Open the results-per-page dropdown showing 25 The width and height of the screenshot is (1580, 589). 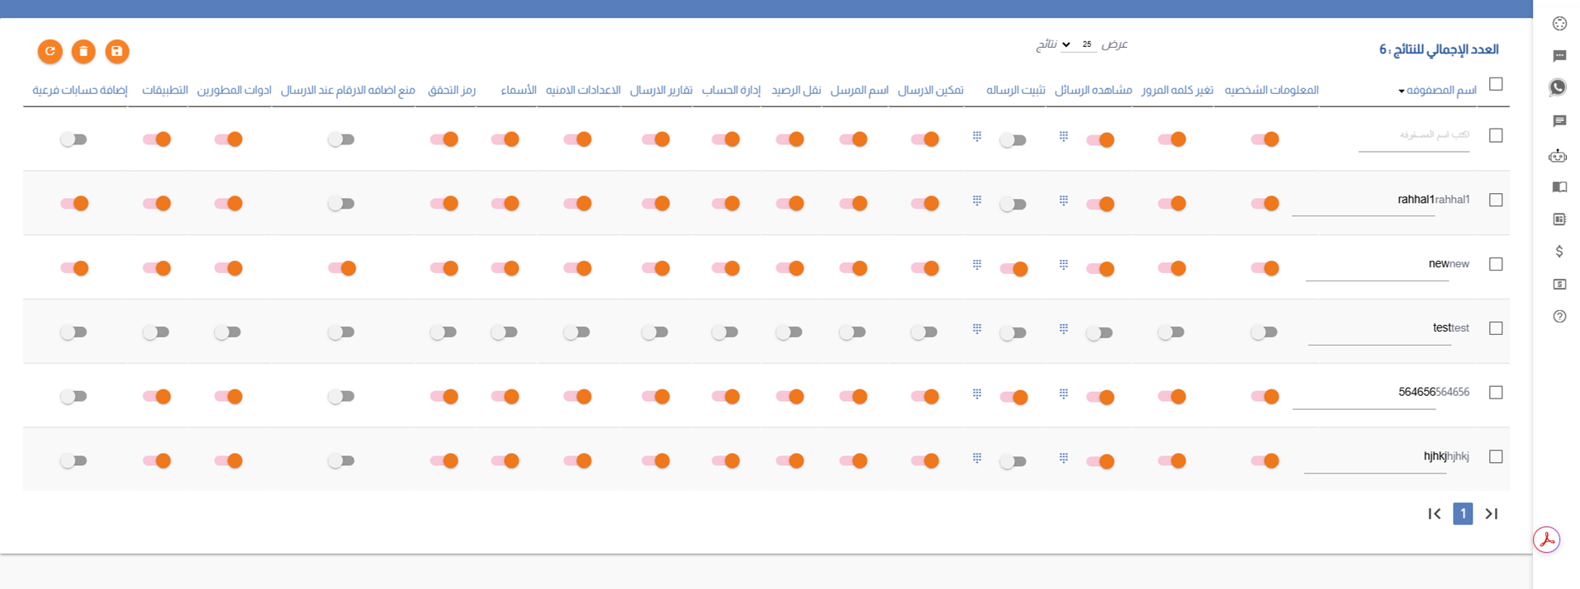point(1078,45)
